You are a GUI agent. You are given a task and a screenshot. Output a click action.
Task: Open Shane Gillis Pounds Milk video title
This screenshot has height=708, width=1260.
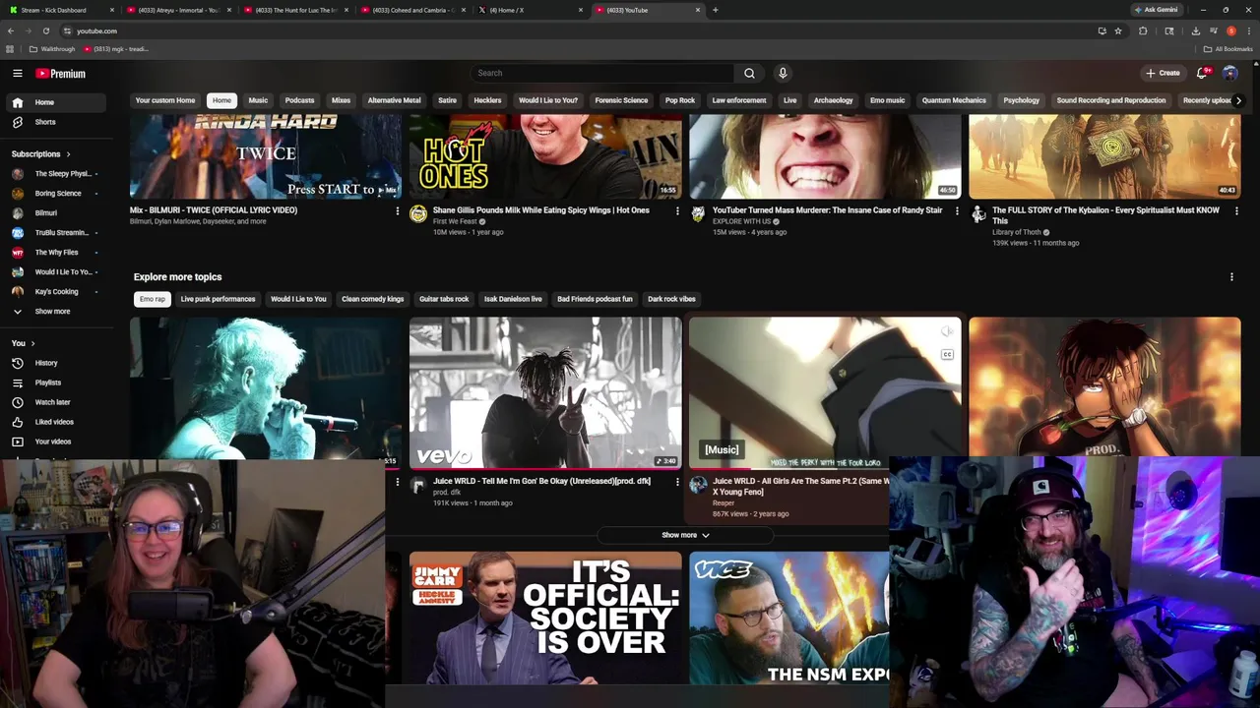tap(541, 210)
